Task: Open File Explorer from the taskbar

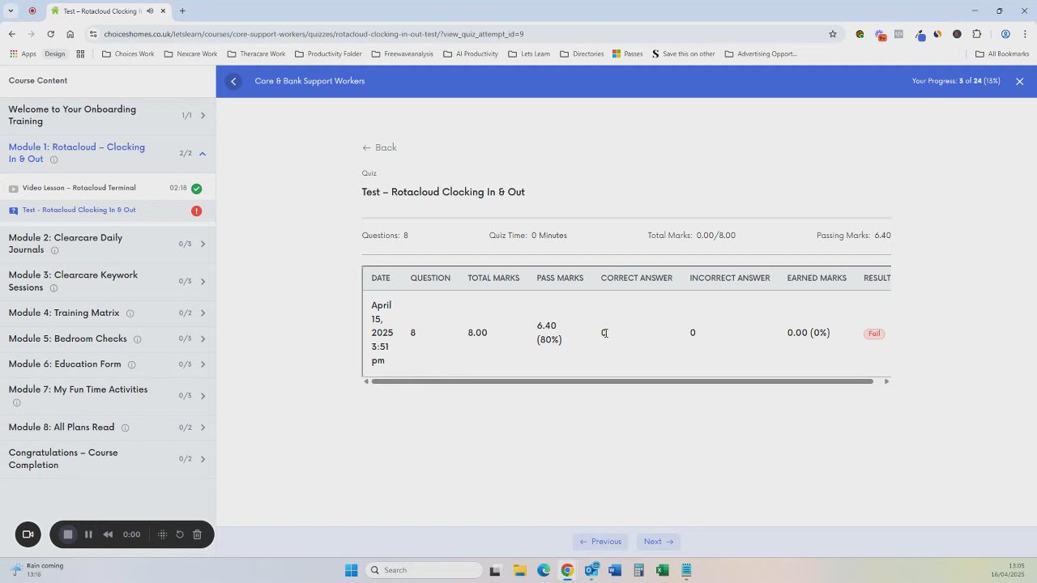Action: 519,570
